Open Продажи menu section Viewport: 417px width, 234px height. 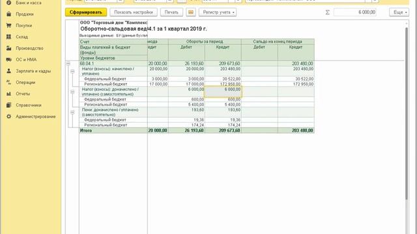pos(25,14)
